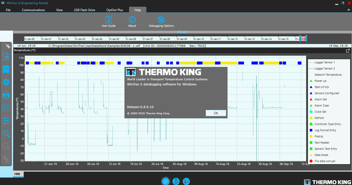Open settings gear in left sidebar
This screenshot has width=352, height=185.
tap(6, 82)
